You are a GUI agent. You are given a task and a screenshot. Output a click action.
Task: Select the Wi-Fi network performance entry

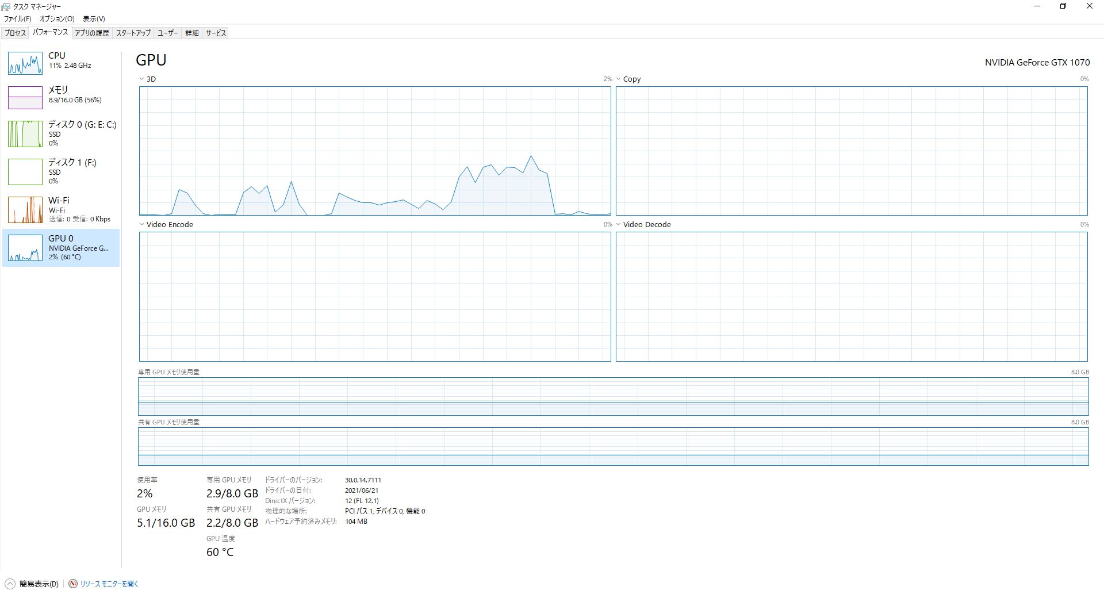[x=61, y=209]
